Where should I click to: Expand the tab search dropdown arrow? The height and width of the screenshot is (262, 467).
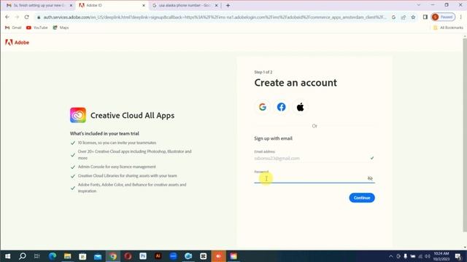tap(419, 5)
